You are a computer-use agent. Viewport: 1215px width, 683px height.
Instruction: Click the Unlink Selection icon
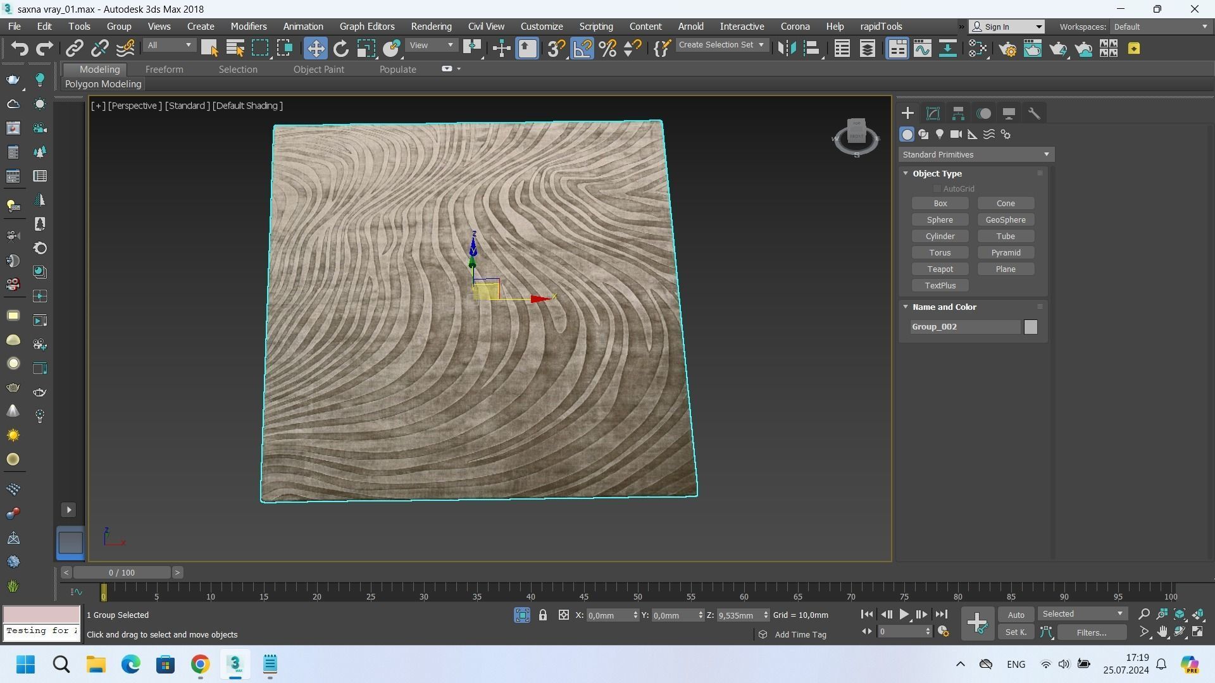99,49
